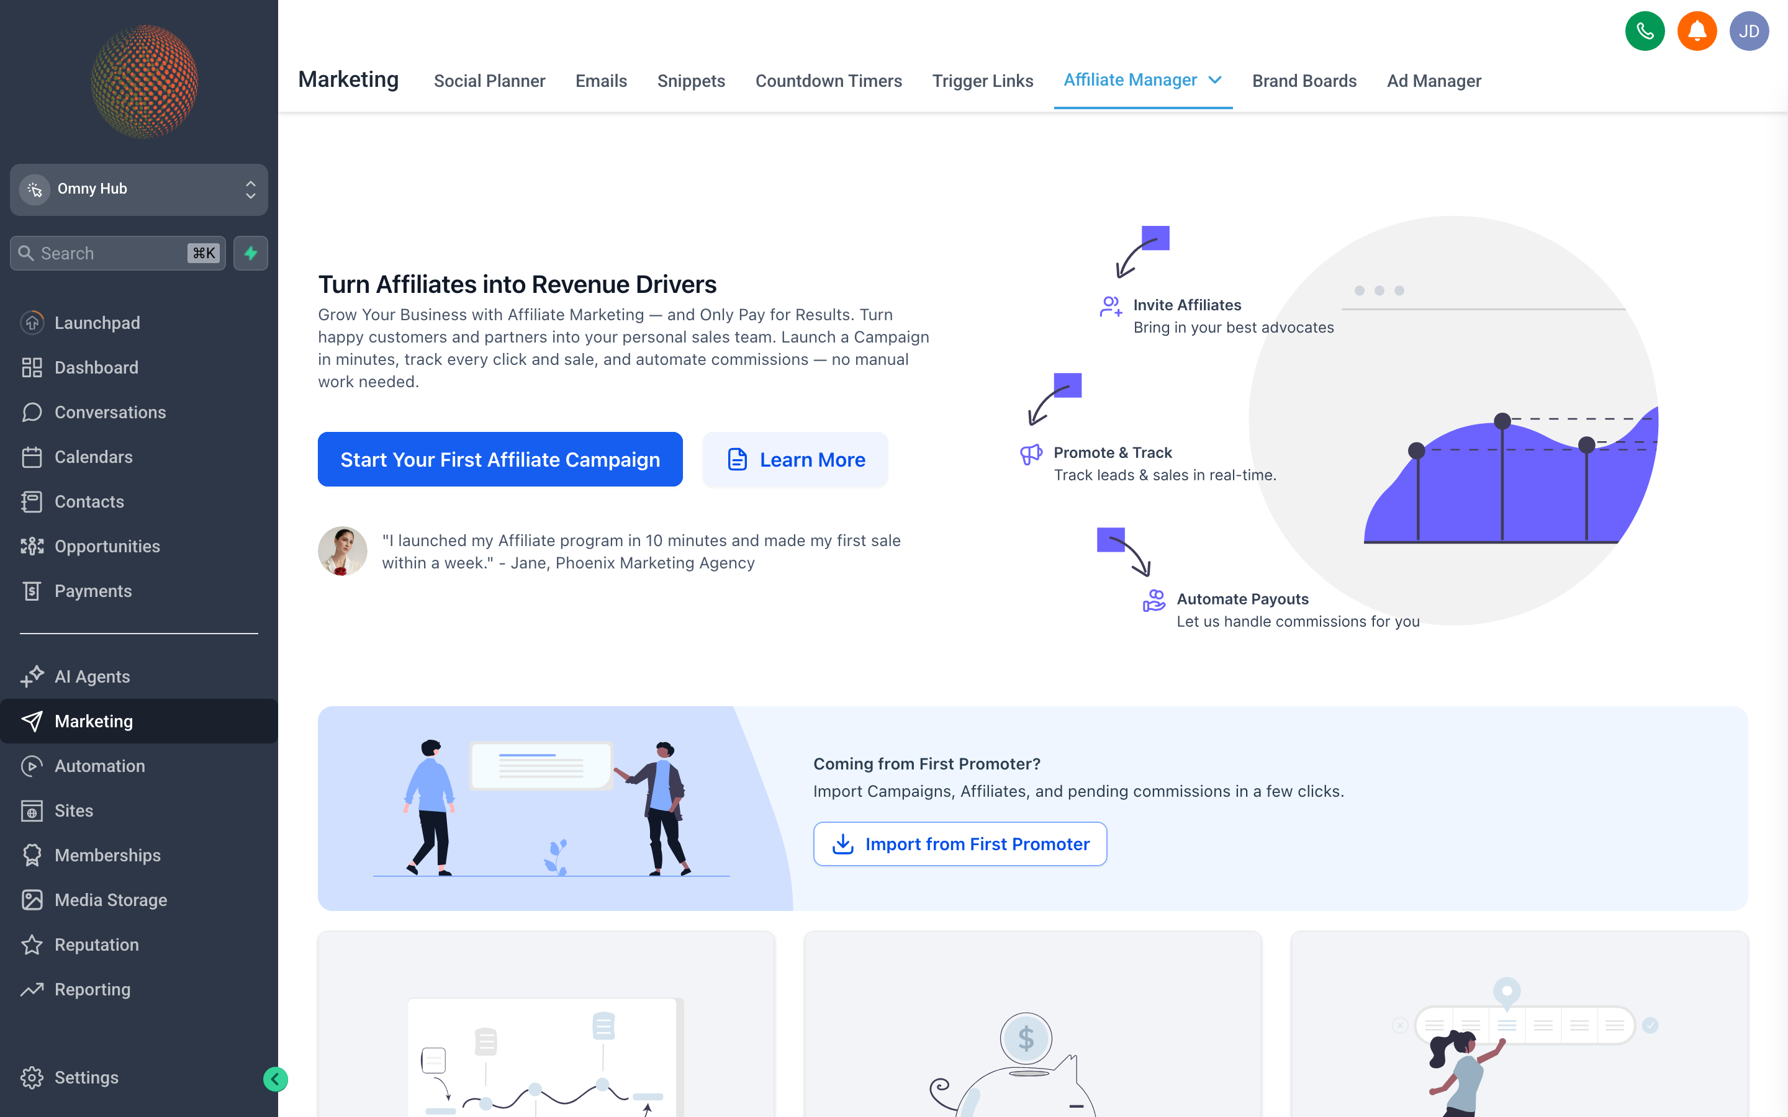1788x1117 pixels.
Task: Click the sphere logo at sidebar top
Action: tap(144, 81)
